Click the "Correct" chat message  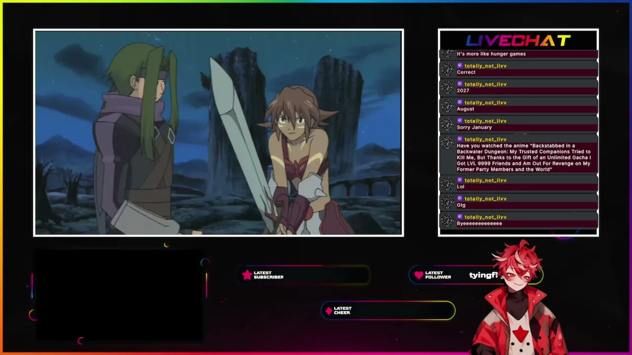click(466, 72)
